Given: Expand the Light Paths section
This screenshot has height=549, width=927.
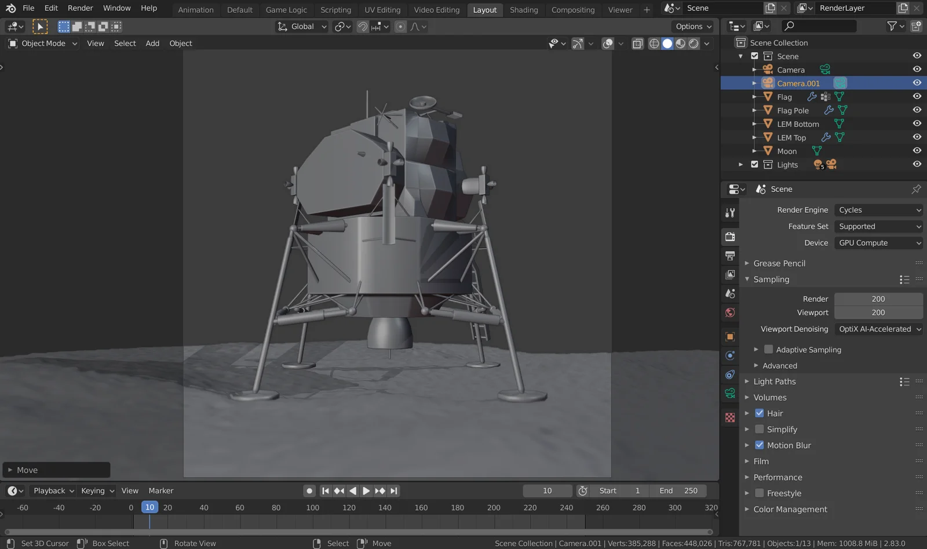Looking at the screenshot, I should point(775,381).
